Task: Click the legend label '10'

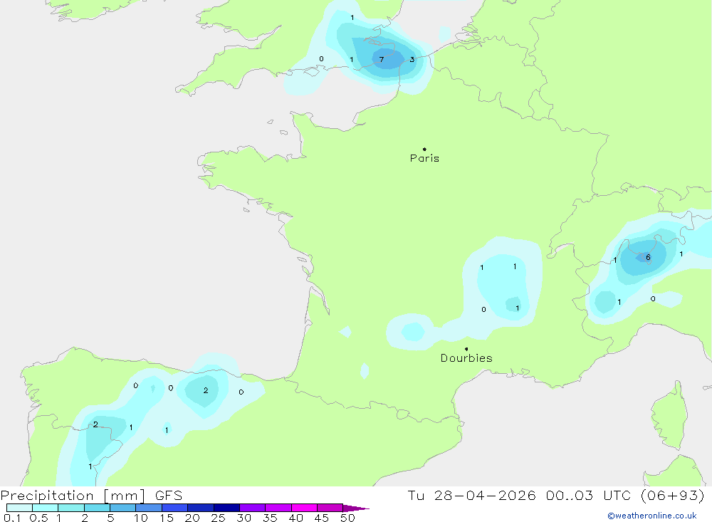Action: pos(141,518)
